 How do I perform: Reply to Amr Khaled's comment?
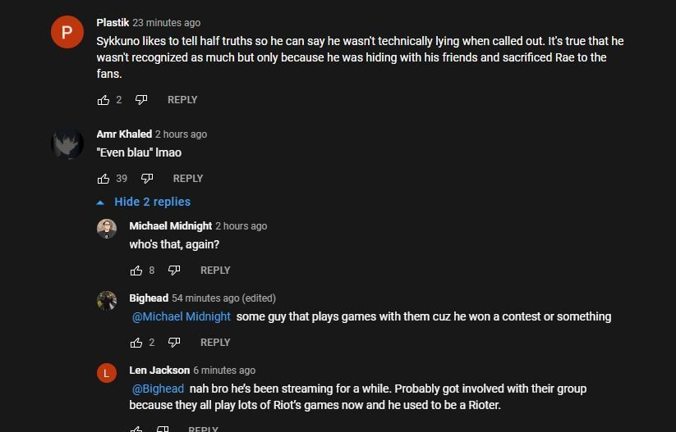(187, 179)
